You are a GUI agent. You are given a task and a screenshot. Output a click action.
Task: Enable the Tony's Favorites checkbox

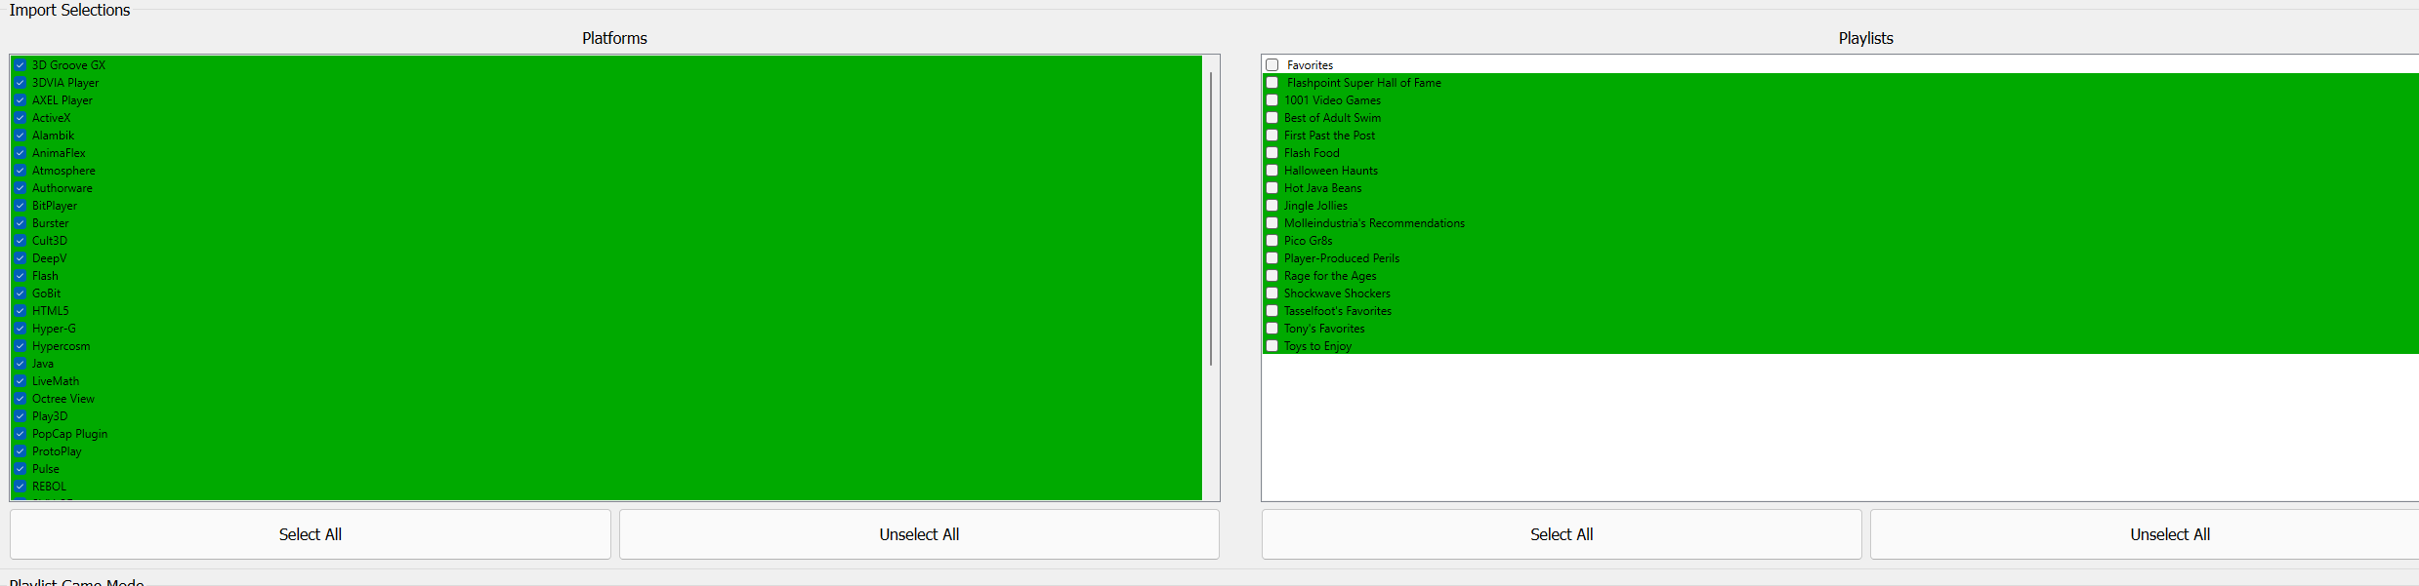click(x=1272, y=329)
